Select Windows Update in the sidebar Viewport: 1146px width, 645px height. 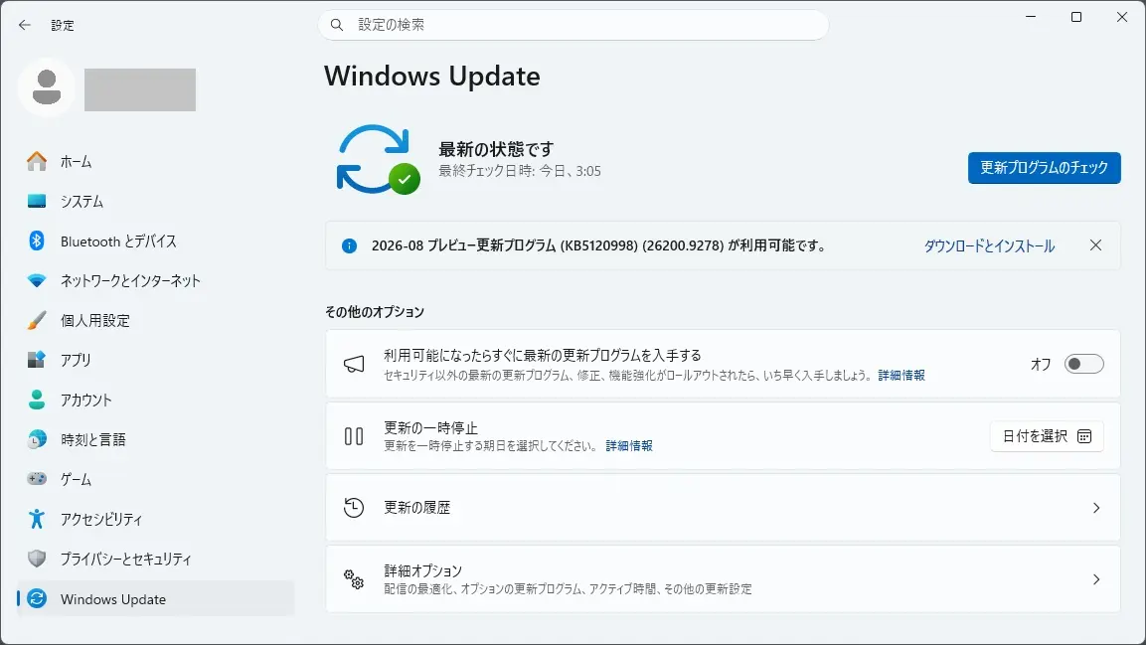[155, 599]
